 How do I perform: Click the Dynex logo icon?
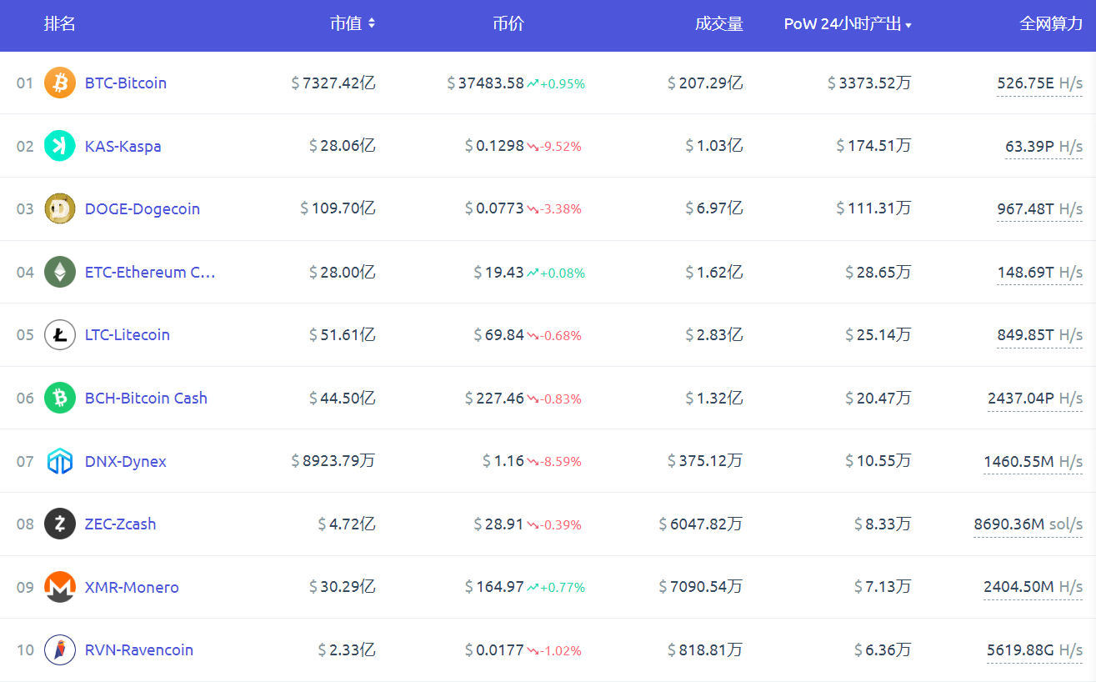click(59, 460)
